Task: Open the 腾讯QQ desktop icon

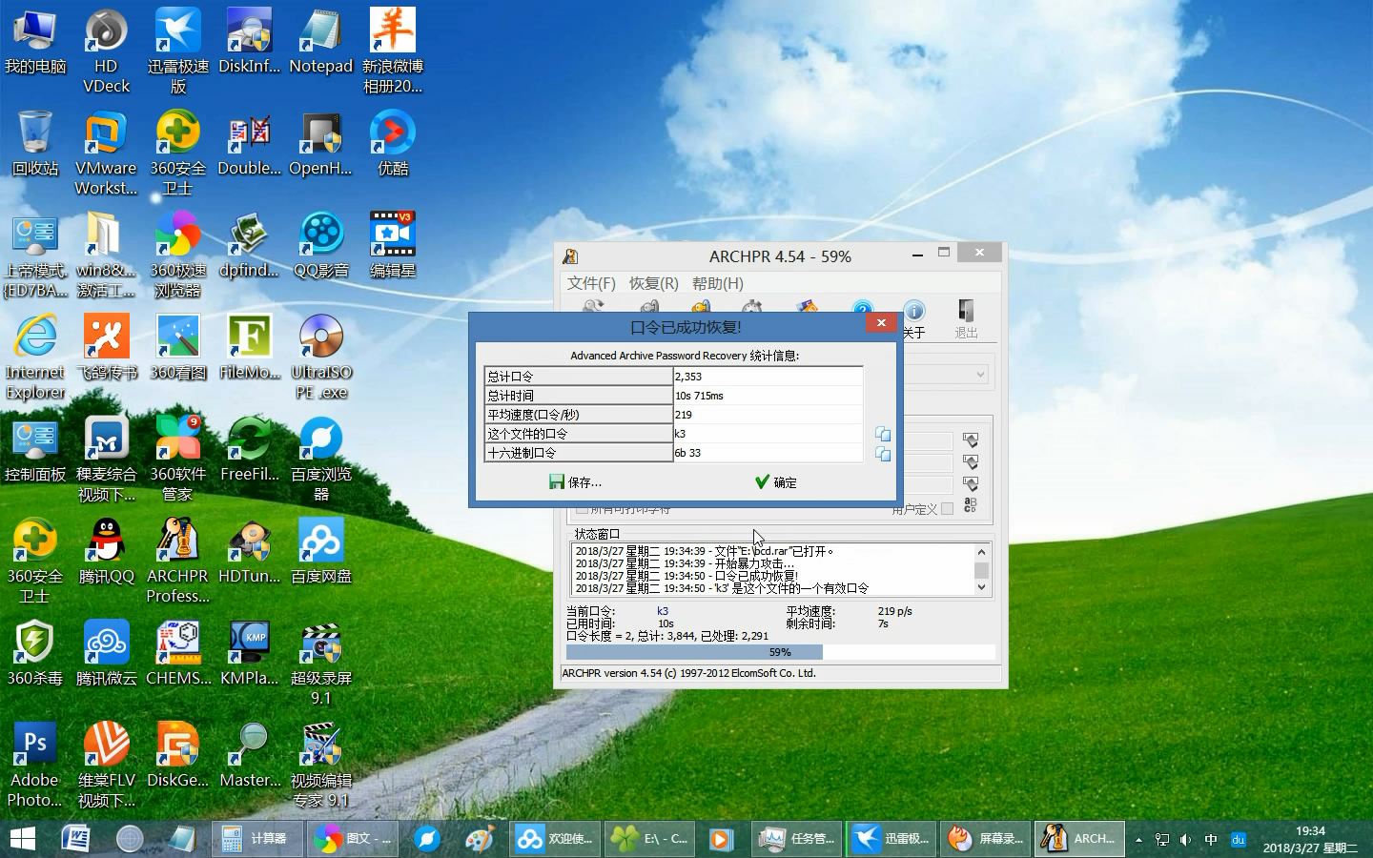Action: [x=106, y=553]
